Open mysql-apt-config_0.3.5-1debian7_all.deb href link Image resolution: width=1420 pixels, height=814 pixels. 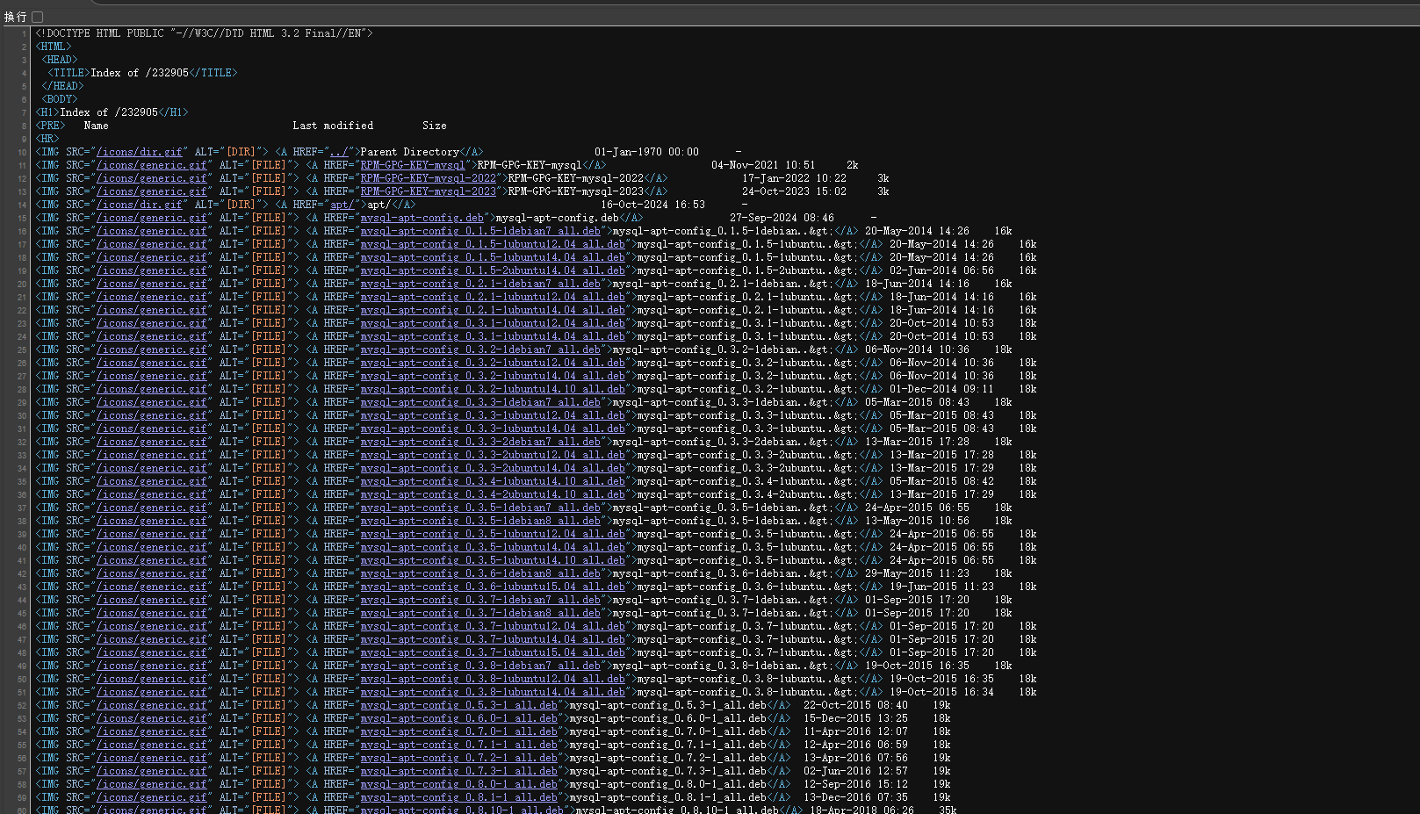pos(480,508)
